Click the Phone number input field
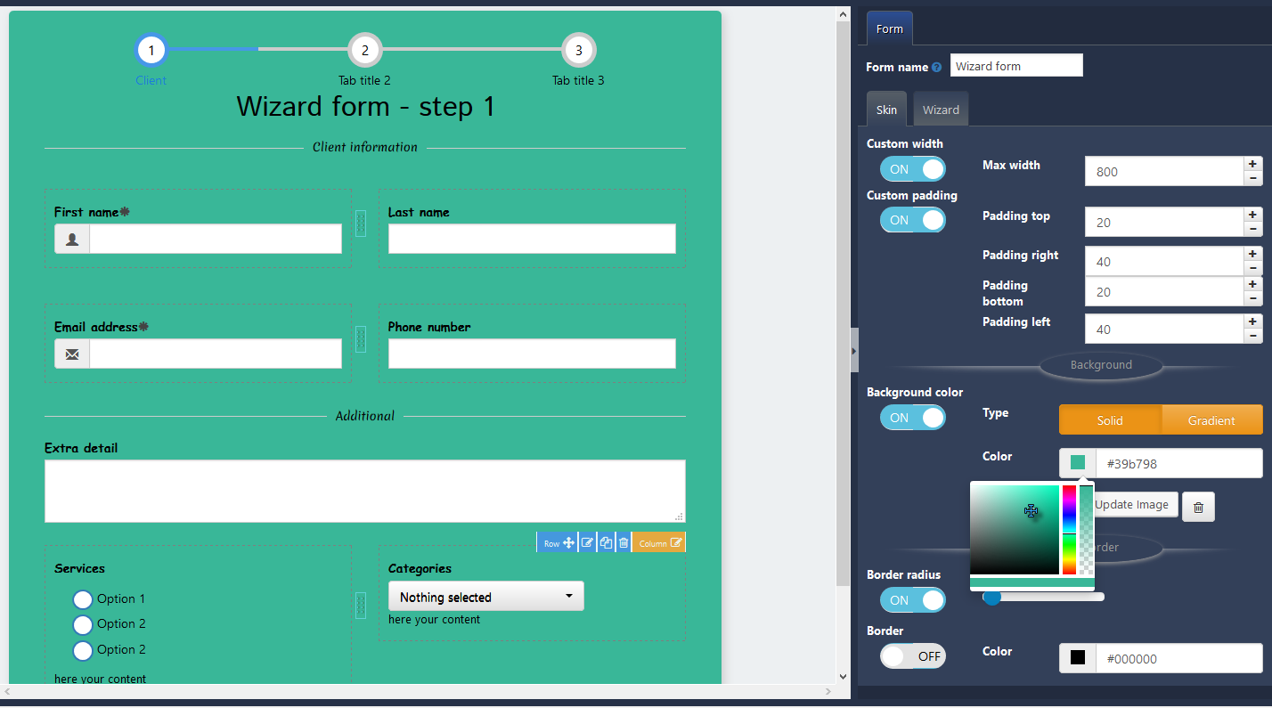Viewport: 1272px width, 708px height. tap(532, 354)
